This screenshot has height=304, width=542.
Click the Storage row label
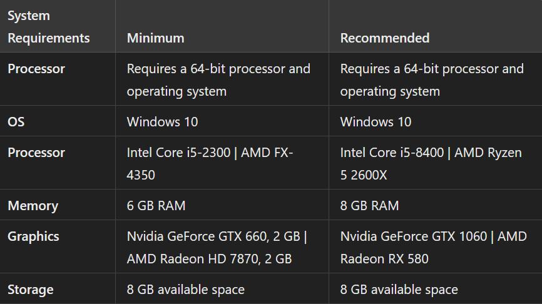point(30,290)
